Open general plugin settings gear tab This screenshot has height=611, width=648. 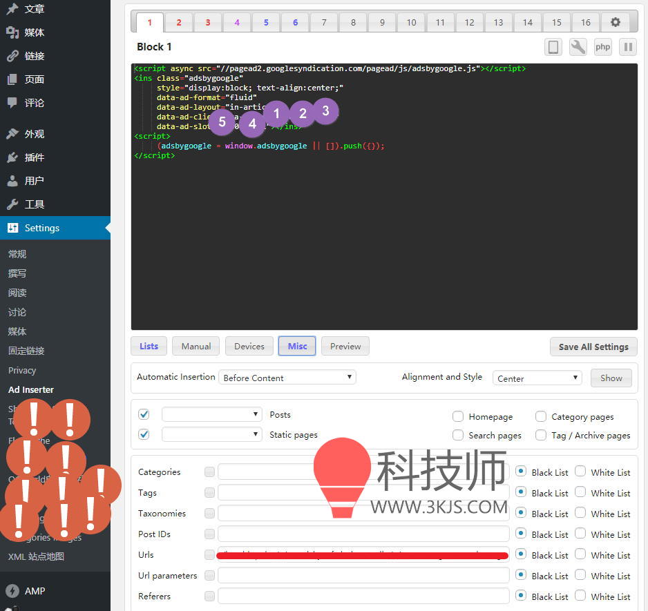616,22
